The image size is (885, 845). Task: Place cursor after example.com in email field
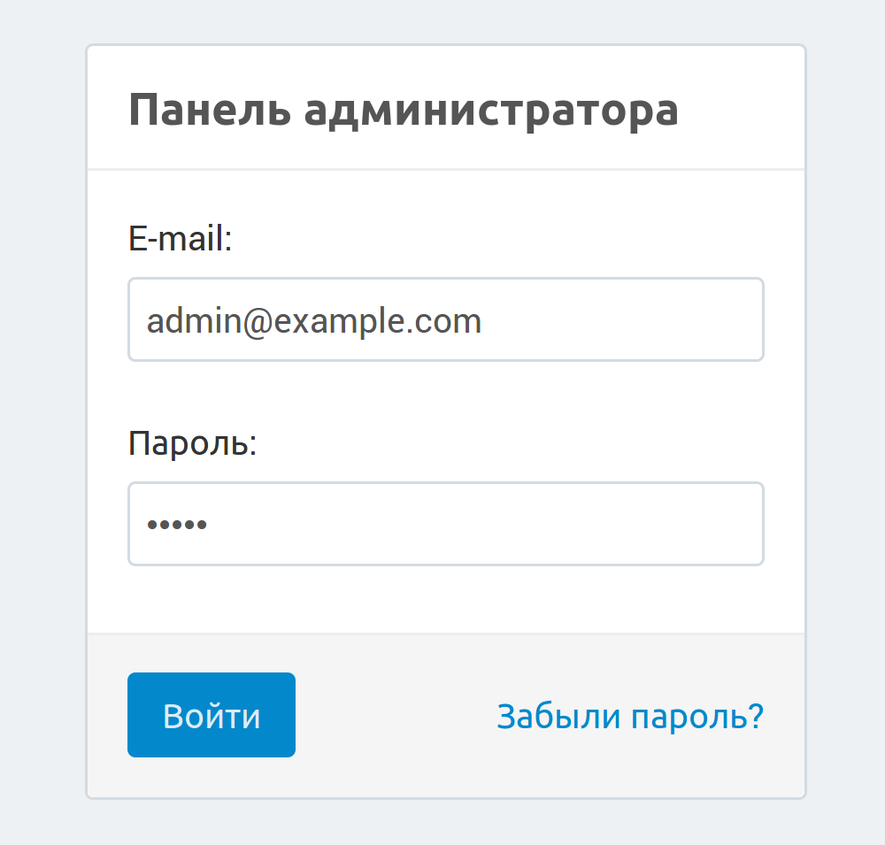click(x=485, y=320)
